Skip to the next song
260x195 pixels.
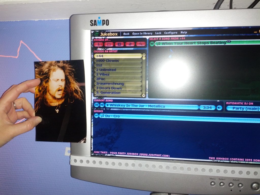102,105
